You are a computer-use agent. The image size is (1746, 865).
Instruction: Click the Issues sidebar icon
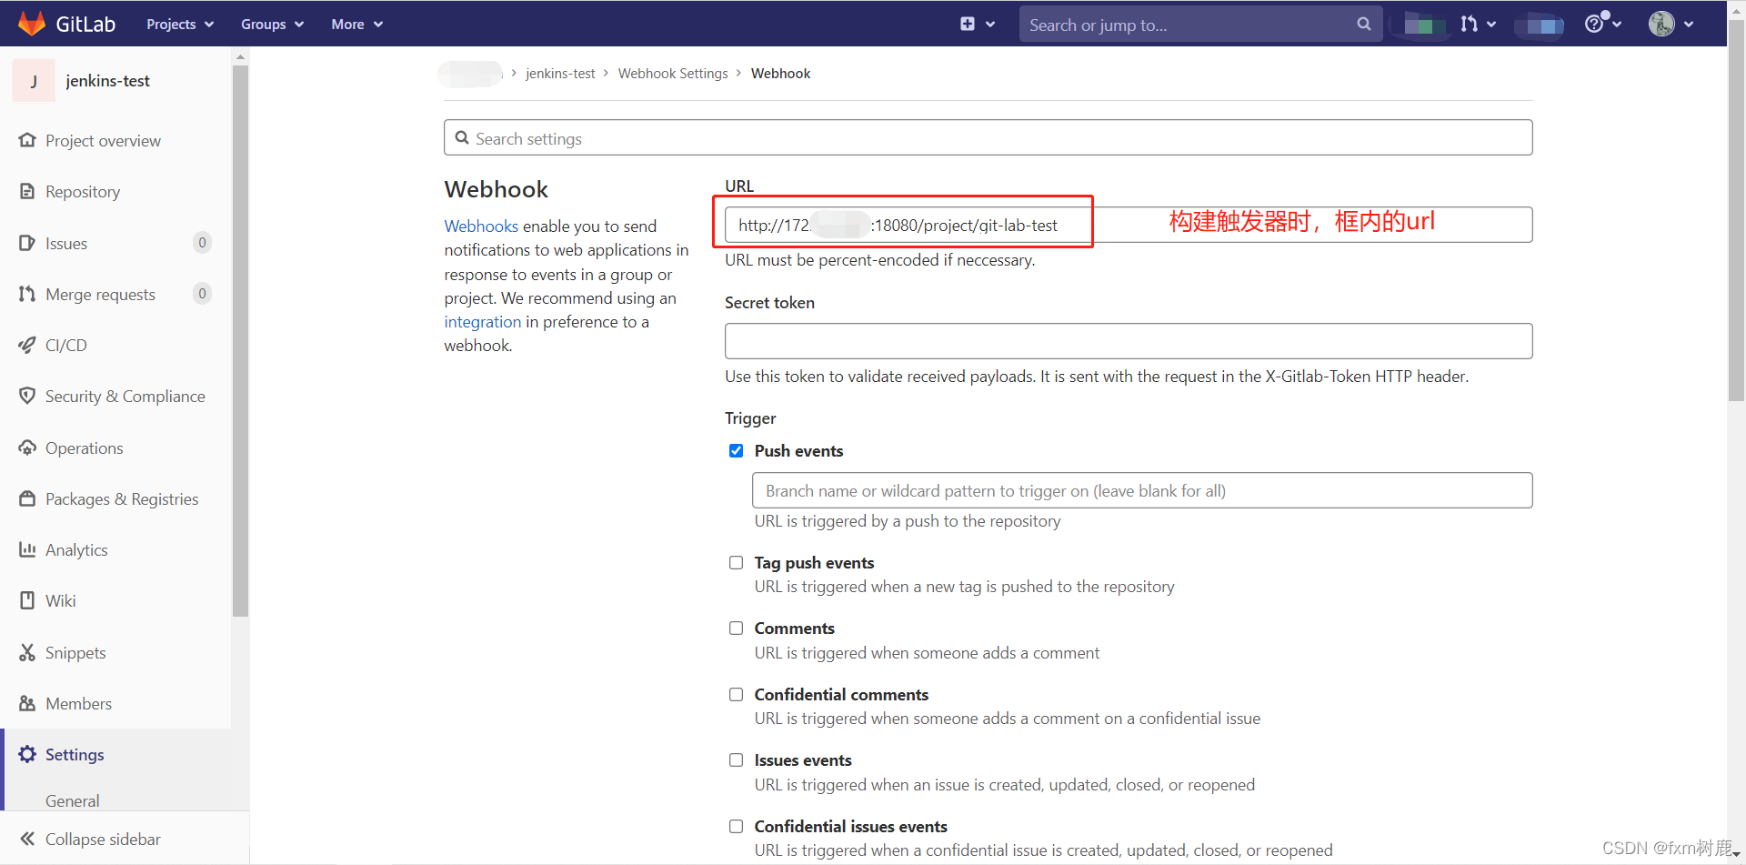27,243
